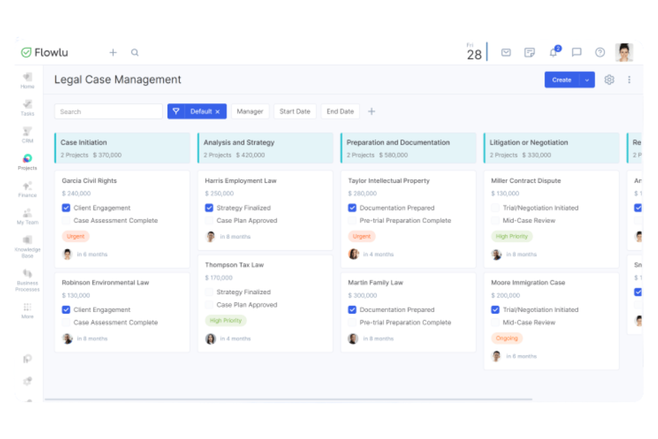This screenshot has width=658, height=439.
Task: Open More modules in the sidebar
Action: (28, 310)
